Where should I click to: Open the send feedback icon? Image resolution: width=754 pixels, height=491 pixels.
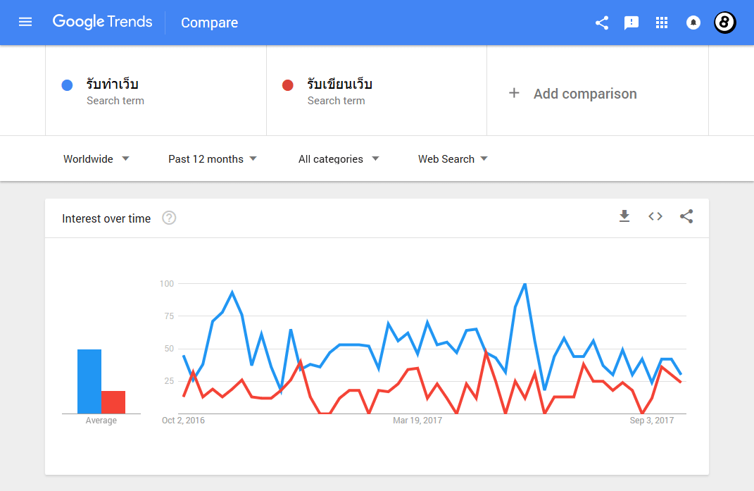(x=632, y=23)
